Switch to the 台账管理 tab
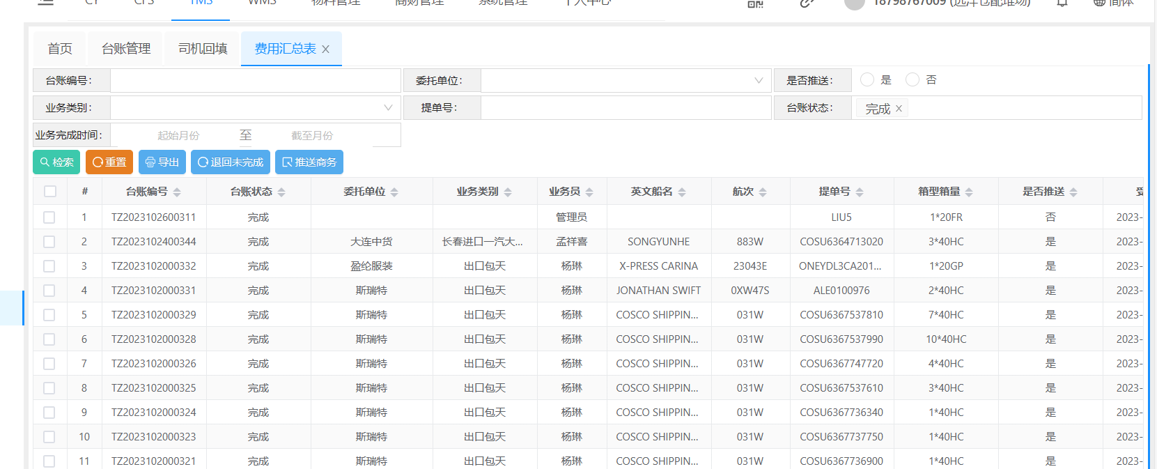Image resolution: width=1157 pixels, height=469 pixels. click(126, 49)
